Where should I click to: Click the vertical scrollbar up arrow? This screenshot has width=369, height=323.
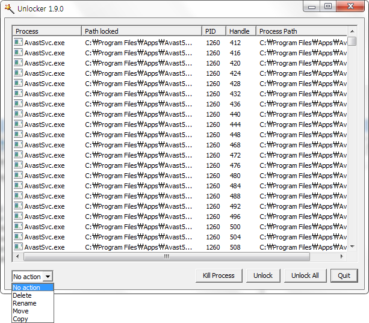point(352,31)
